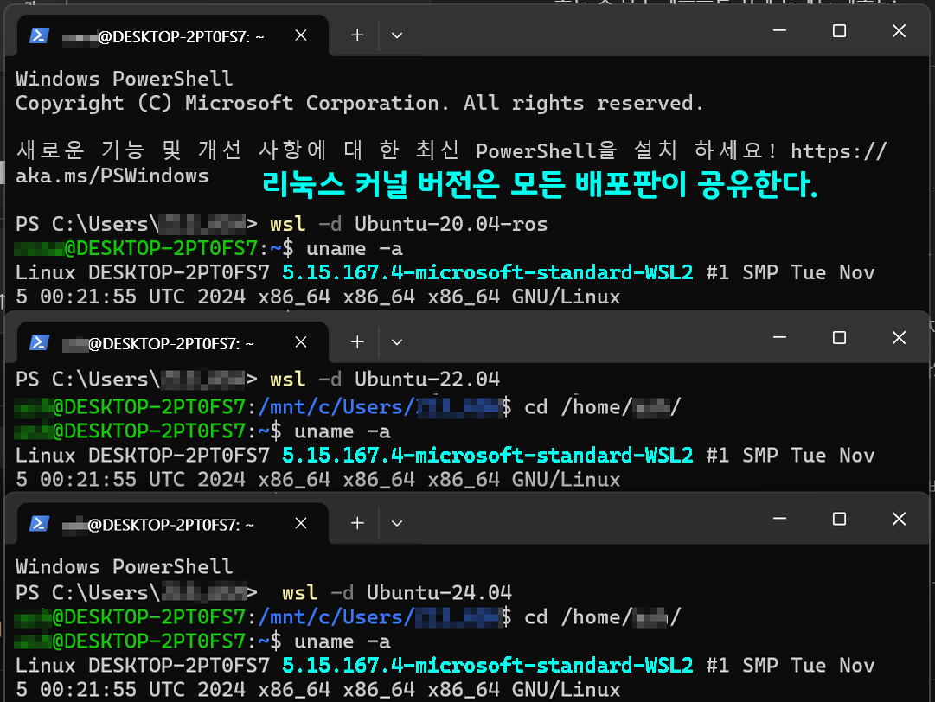Image resolution: width=935 pixels, height=702 pixels.
Task: Close the top terminal window
Action: point(899,30)
